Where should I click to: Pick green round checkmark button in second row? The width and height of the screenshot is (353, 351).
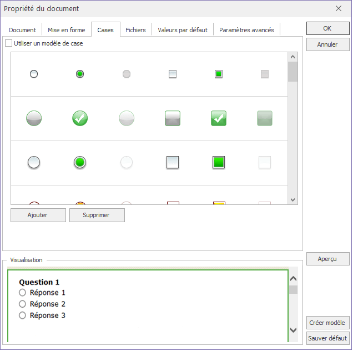80,118
